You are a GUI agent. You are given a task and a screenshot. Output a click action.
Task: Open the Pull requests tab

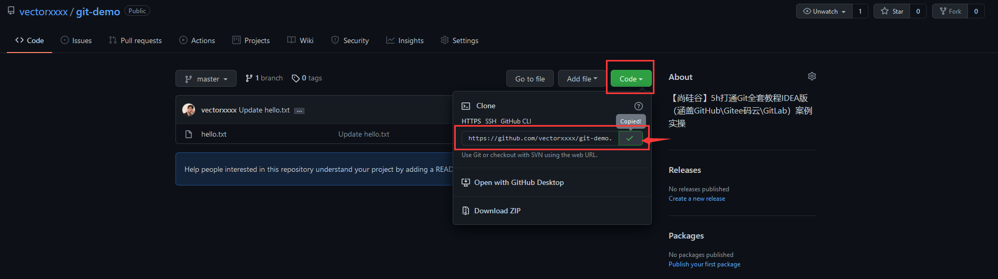point(135,40)
